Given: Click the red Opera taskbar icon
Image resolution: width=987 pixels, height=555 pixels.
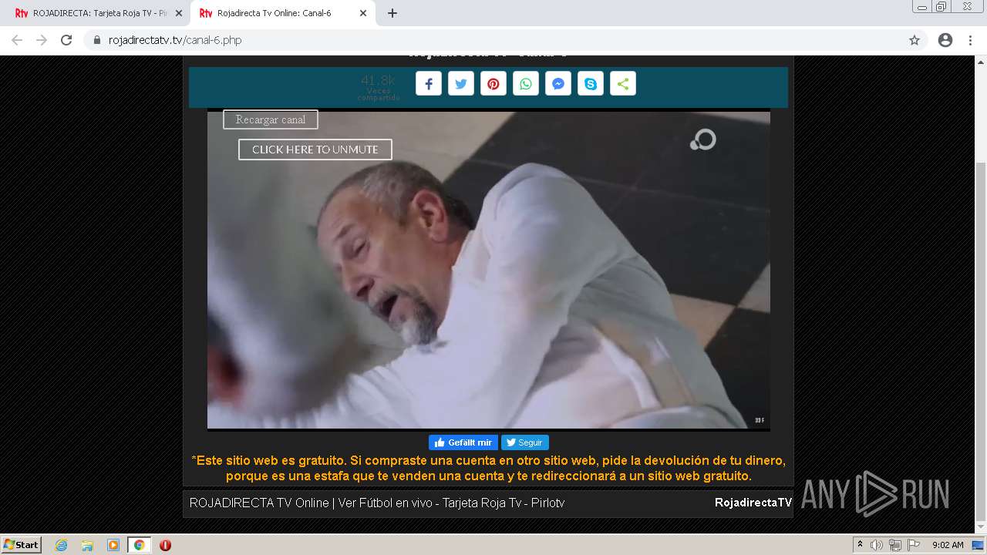Looking at the screenshot, I should pyautogui.click(x=165, y=545).
